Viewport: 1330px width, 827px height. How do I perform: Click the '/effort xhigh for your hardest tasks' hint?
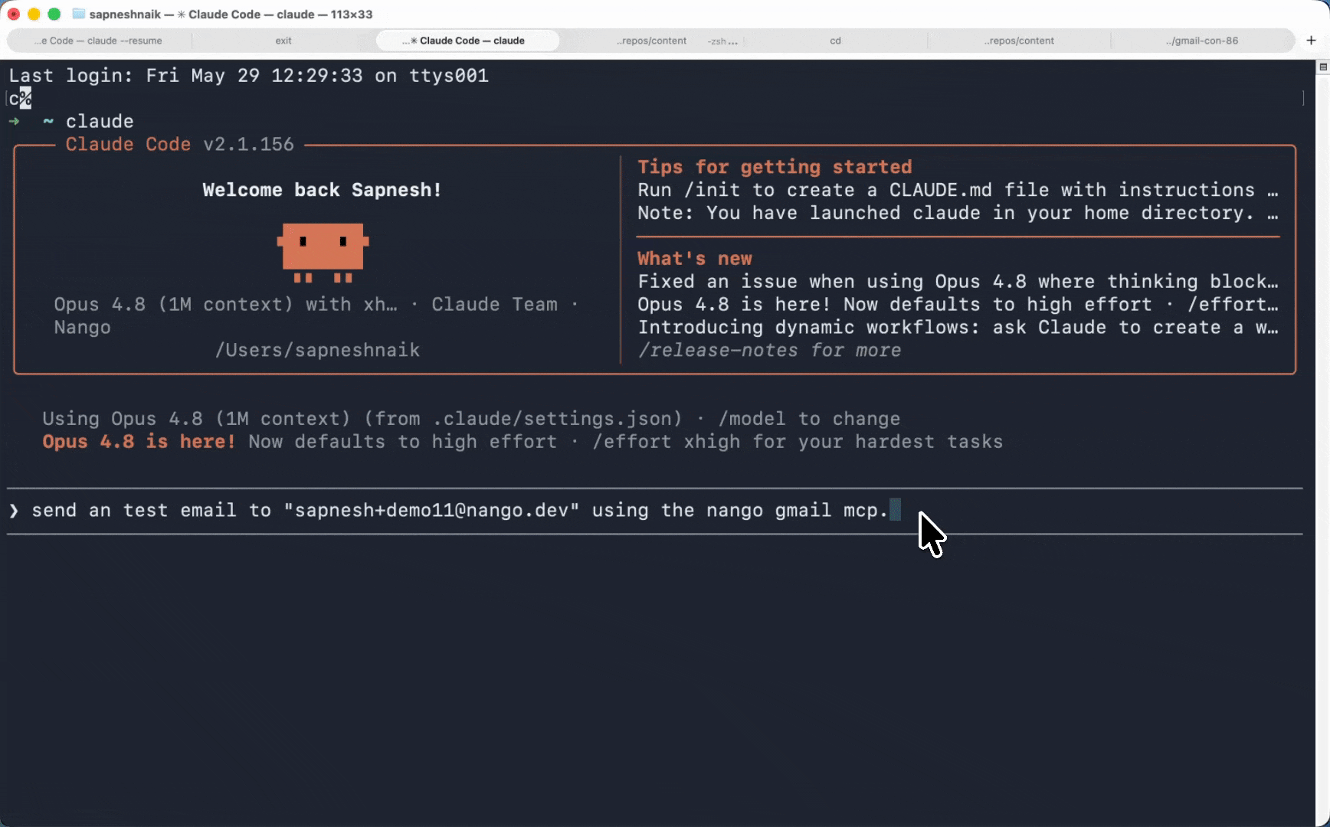(x=798, y=441)
